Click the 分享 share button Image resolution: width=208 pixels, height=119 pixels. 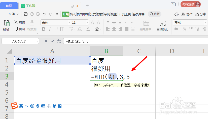pos(200,14)
